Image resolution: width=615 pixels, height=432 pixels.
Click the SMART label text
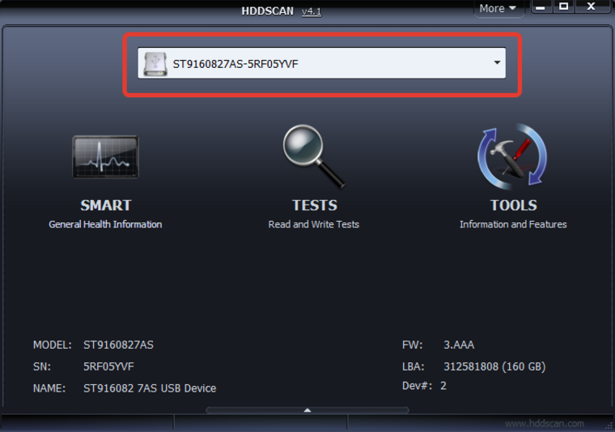point(106,205)
